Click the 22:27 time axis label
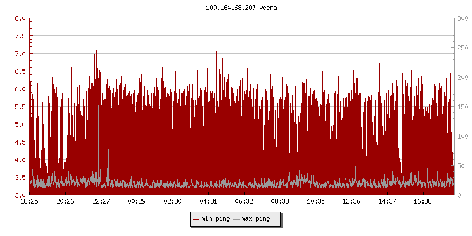472x236 pixels. click(x=101, y=201)
